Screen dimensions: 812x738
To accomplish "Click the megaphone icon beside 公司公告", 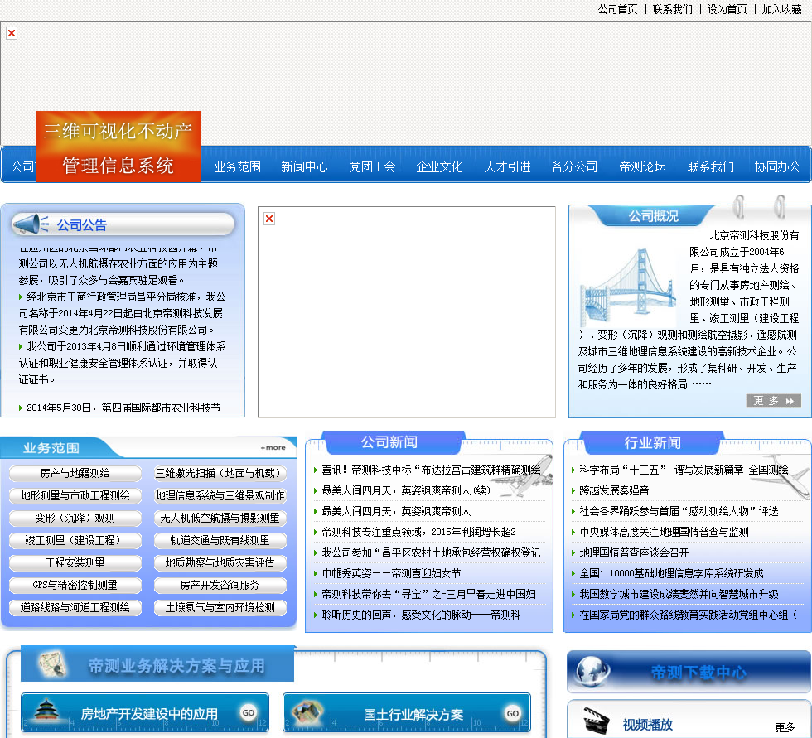I will coord(31,224).
